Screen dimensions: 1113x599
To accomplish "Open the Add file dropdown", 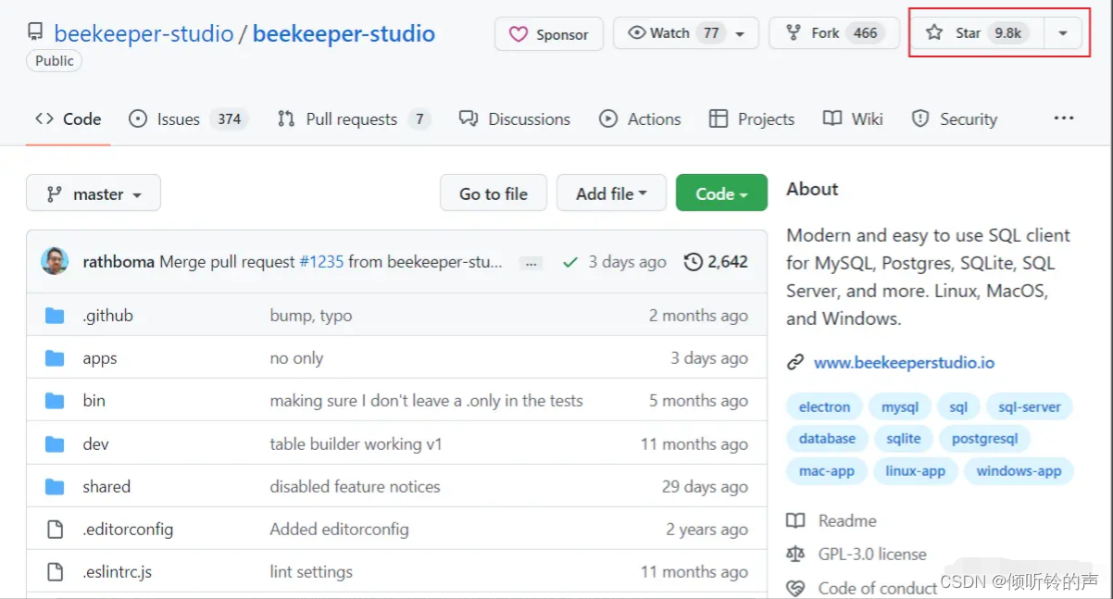I will tap(611, 193).
